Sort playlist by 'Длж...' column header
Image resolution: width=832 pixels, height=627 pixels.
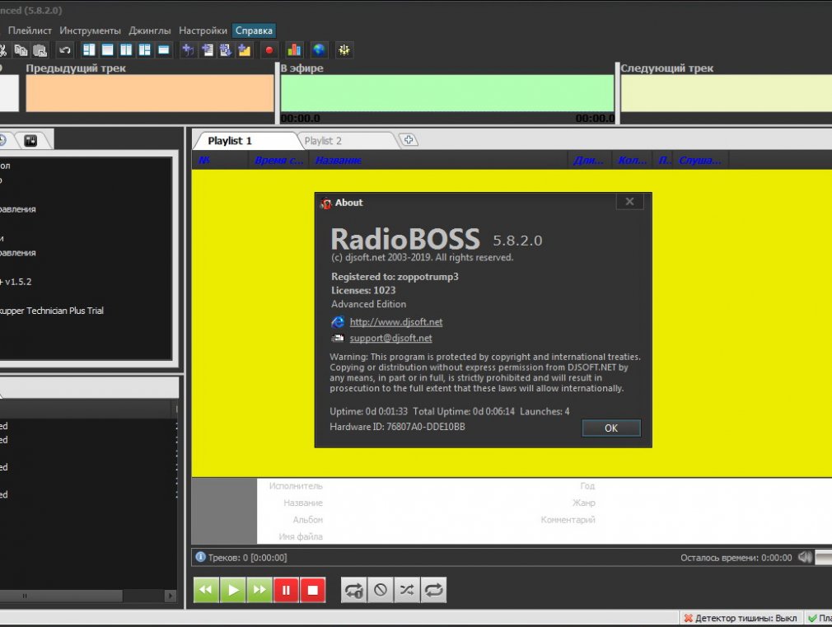click(x=589, y=161)
